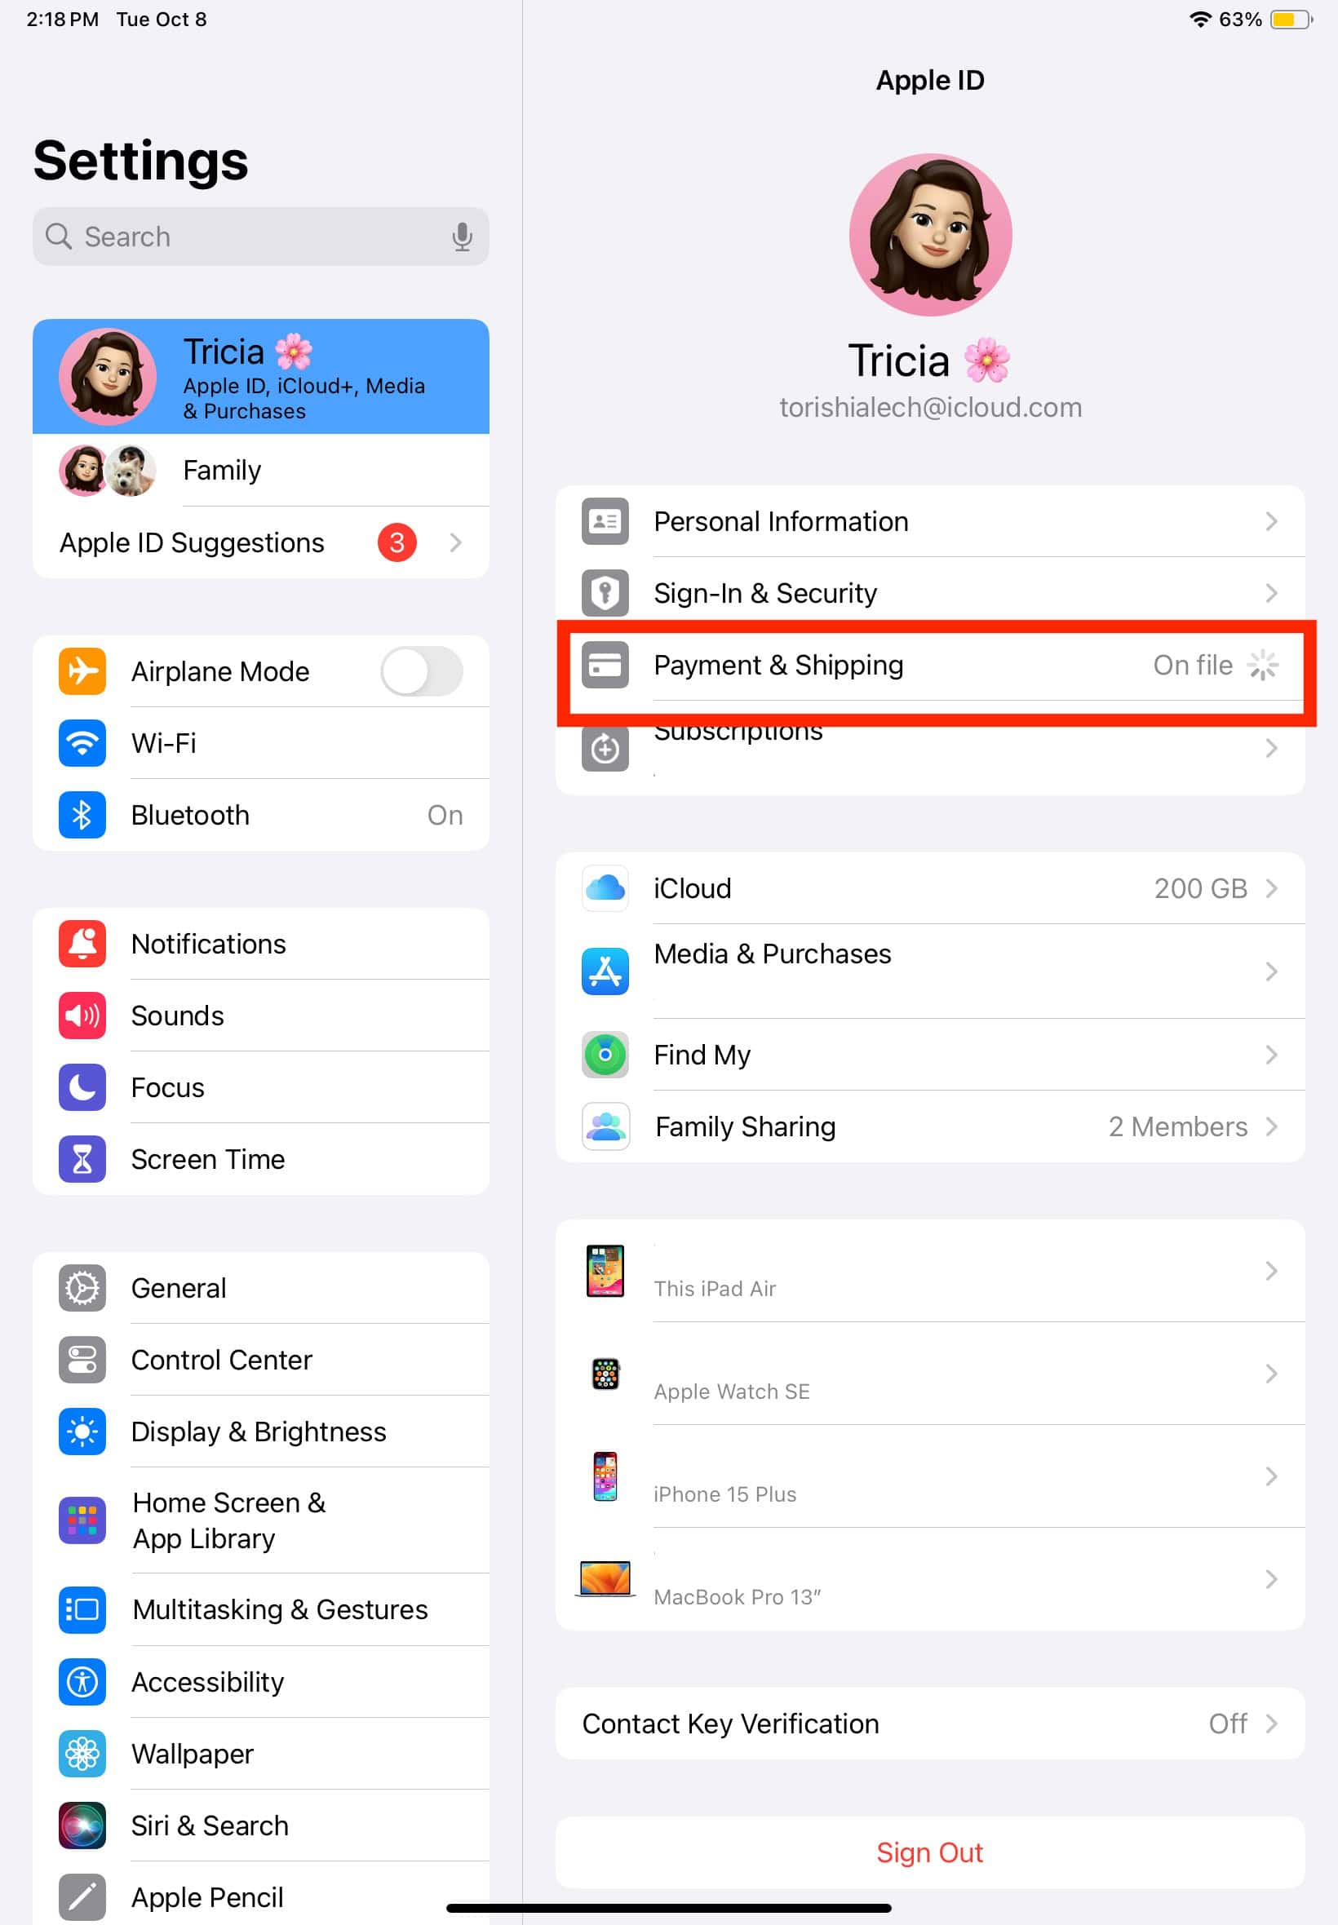Tap the iPhone 15 Plus device thumbnail

coord(605,1477)
